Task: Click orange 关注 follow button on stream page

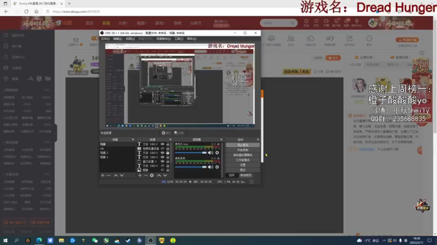Action: tap(333, 58)
